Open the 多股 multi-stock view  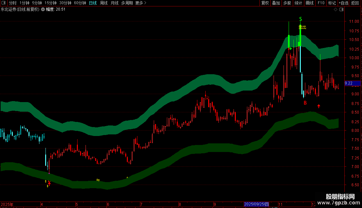(287, 3)
